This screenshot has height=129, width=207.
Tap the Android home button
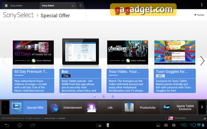tap(20, 125)
